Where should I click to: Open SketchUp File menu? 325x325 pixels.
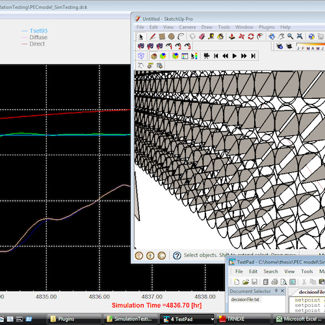(x=140, y=27)
